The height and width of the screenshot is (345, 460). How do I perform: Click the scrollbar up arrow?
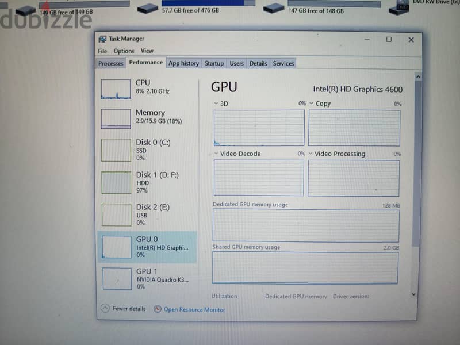418,77
